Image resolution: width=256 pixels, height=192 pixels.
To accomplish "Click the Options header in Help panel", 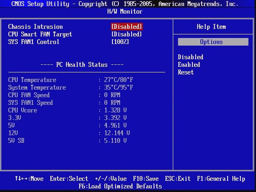I will (x=213, y=42).
